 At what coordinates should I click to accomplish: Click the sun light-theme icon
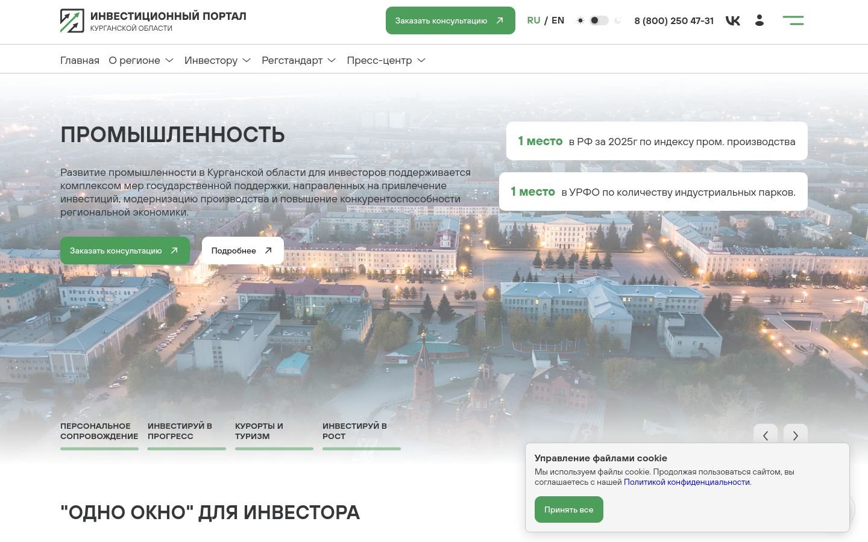coord(580,20)
